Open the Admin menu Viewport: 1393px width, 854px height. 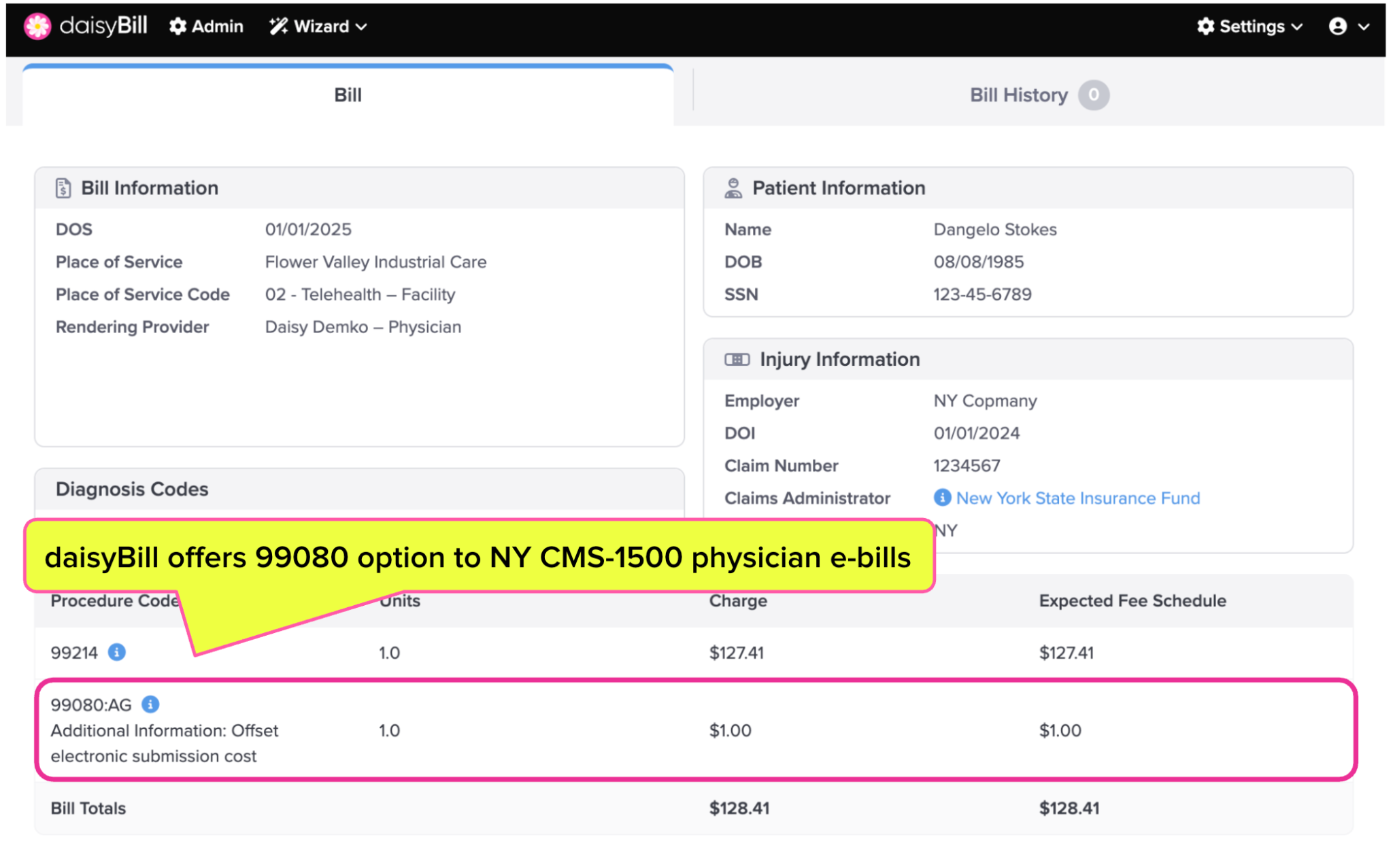[216, 27]
